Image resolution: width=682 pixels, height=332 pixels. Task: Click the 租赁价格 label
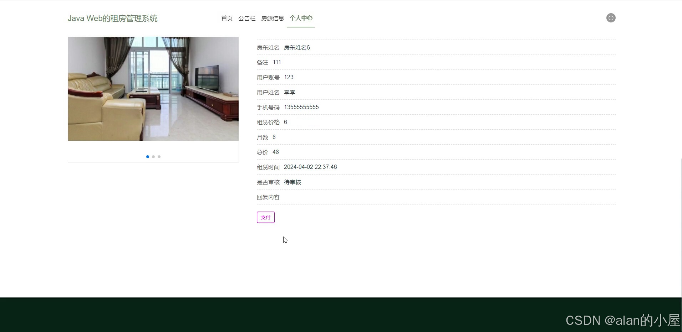(x=268, y=122)
